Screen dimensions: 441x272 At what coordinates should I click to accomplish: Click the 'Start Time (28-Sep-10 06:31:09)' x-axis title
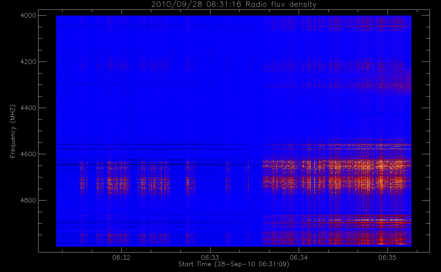tap(234, 264)
